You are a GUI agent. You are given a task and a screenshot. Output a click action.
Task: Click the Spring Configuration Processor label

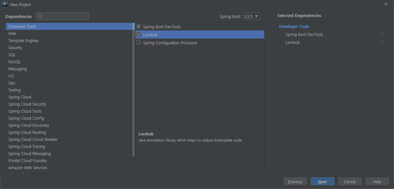pos(170,43)
